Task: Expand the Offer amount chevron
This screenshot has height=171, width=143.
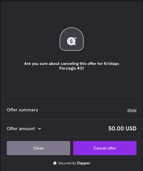Action: [x=40, y=129]
